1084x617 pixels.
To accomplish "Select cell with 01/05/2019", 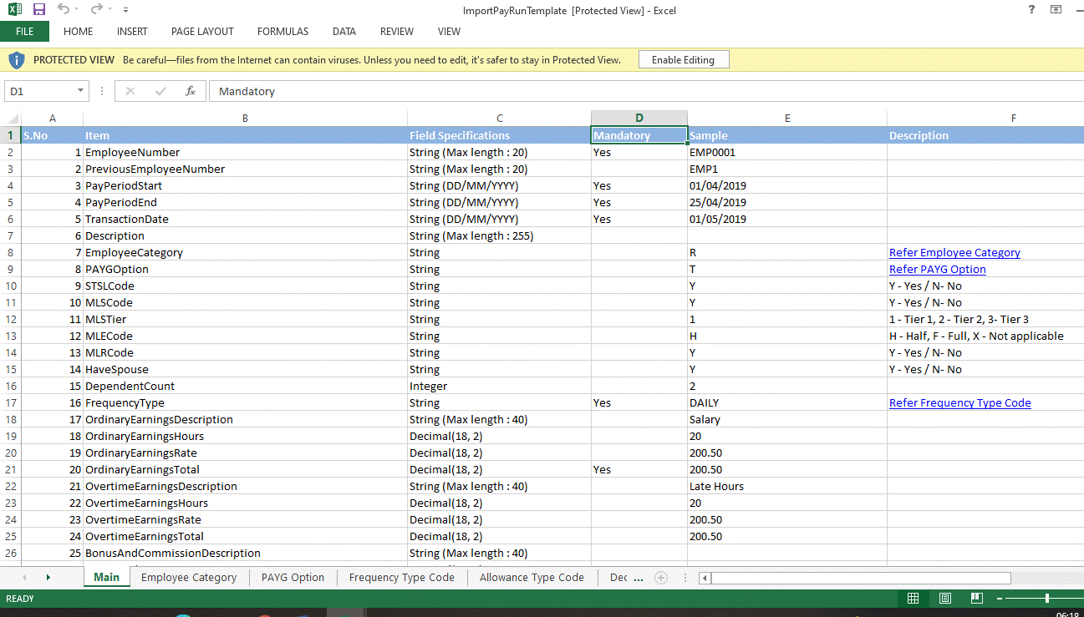I will tap(787, 219).
